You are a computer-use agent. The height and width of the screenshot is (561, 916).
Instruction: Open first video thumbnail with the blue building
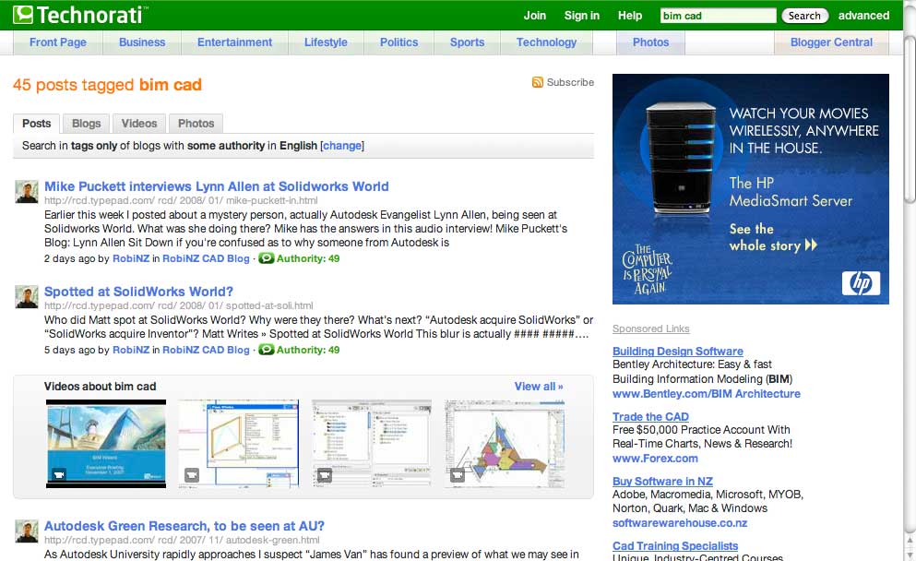(x=106, y=444)
